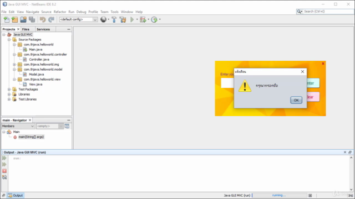Image resolution: width=355 pixels, height=199 pixels.
Task: Click the Output settings icon below stop
Action: tap(4, 177)
